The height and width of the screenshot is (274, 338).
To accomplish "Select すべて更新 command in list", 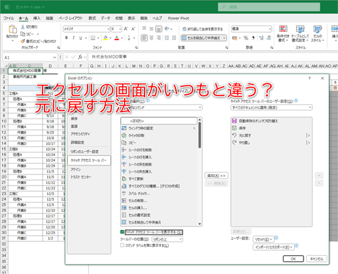I will pyautogui.click(x=158, y=179).
